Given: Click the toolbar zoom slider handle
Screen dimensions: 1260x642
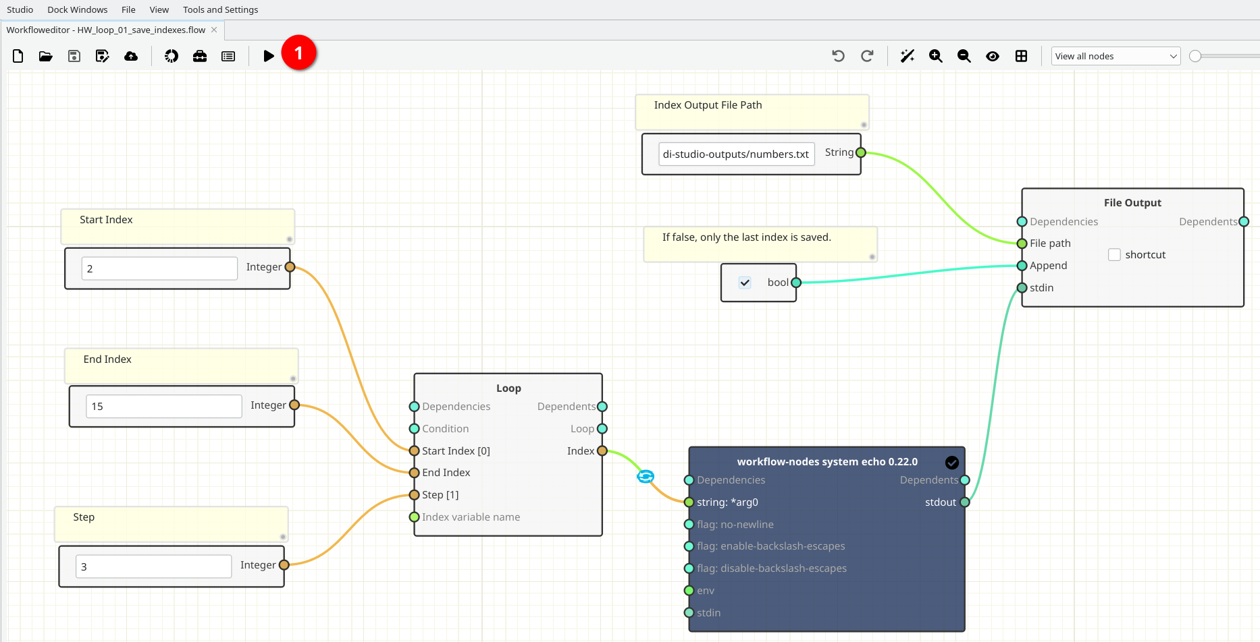Looking at the screenshot, I should tap(1195, 56).
